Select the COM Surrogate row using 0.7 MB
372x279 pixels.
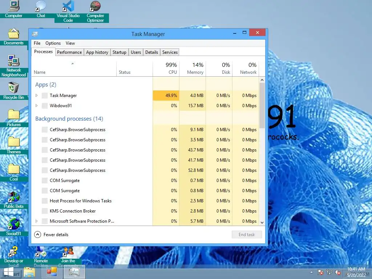[x=145, y=181]
